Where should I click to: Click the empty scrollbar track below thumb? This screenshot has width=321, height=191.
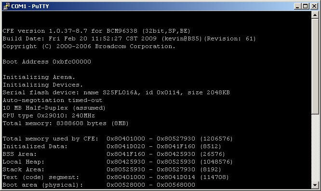click(315, 148)
